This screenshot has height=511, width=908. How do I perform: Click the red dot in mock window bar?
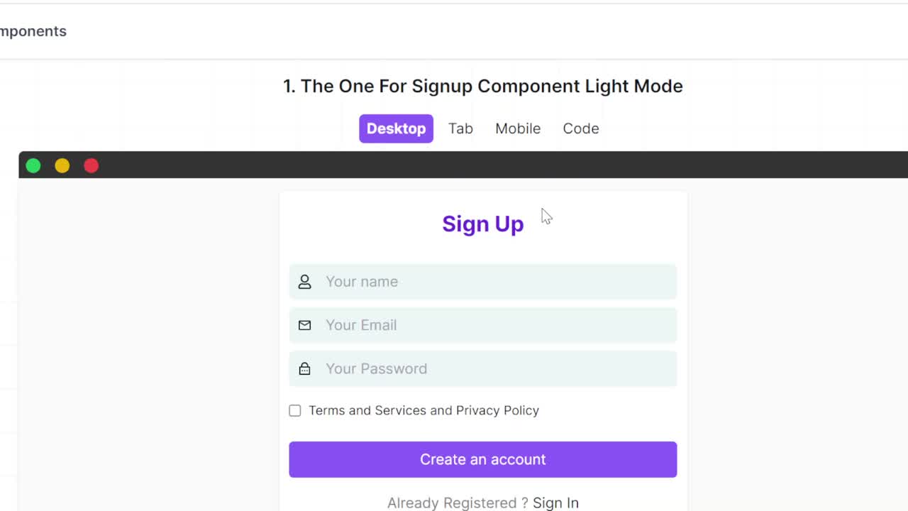92,165
